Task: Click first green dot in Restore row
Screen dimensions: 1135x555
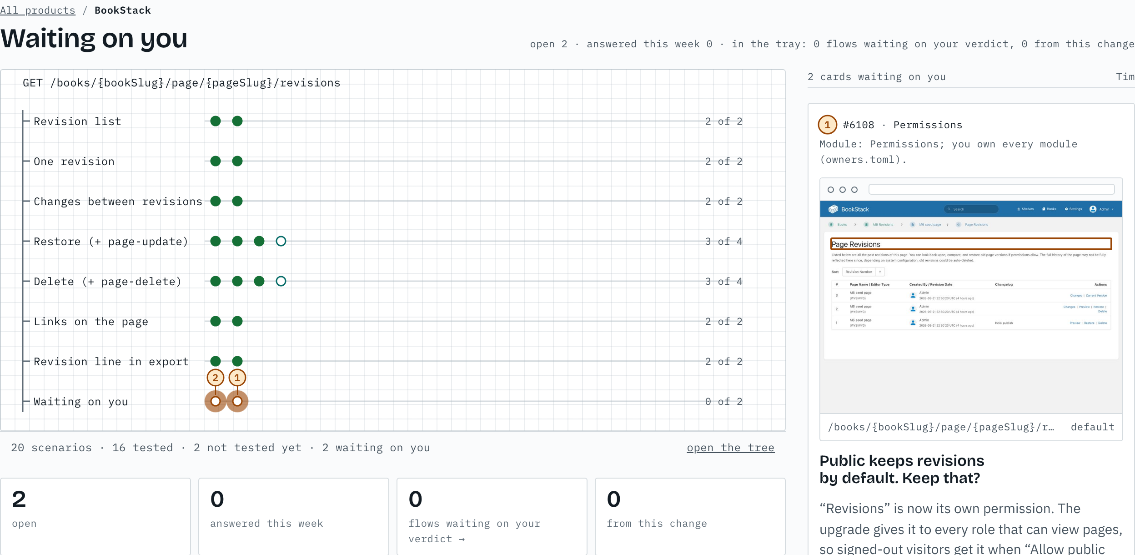Action: 216,241
